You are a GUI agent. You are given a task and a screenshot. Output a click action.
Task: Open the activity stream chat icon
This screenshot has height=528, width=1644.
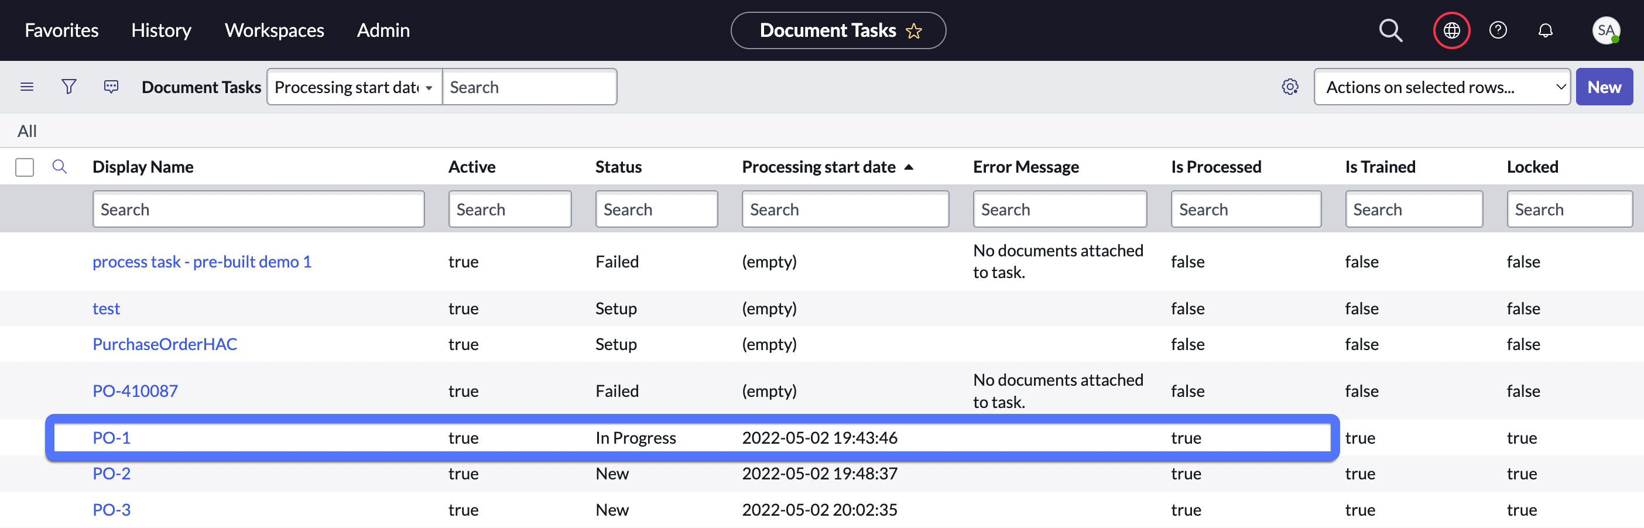pos(111,87)
